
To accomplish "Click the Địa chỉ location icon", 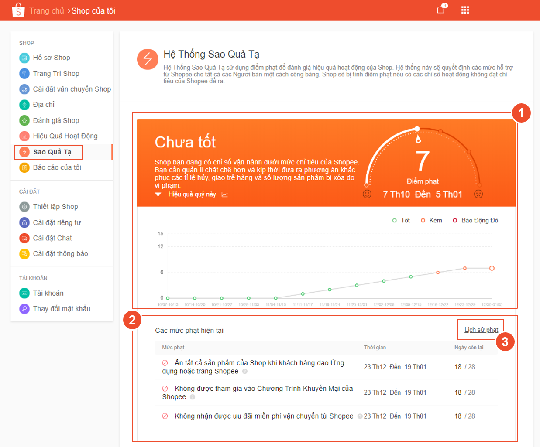I will click(24, 104).
